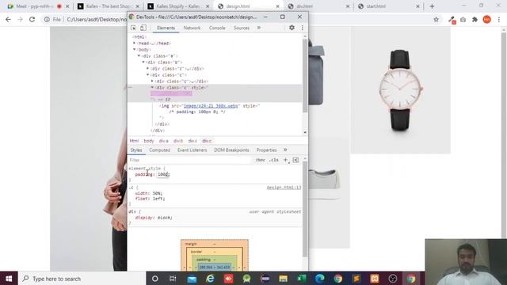Switch to the Kalles The best Shopify tab
507x285 pixels.
click(x=109, y=6)
